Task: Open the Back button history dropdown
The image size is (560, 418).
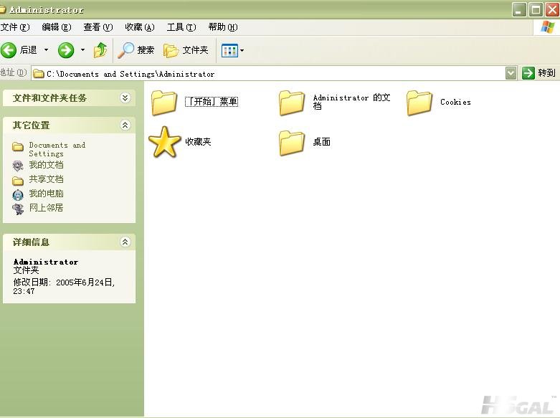Action: coord(47,49)
